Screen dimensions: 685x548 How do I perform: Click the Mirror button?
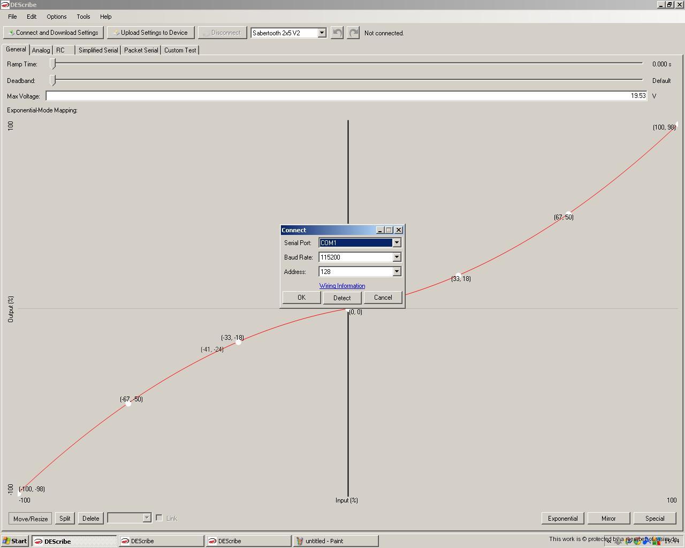(608, 519)
